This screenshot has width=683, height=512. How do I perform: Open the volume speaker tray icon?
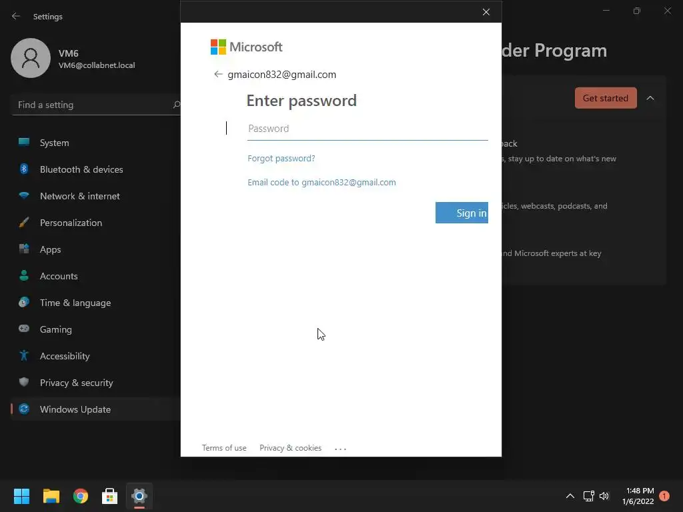point(604,496)
